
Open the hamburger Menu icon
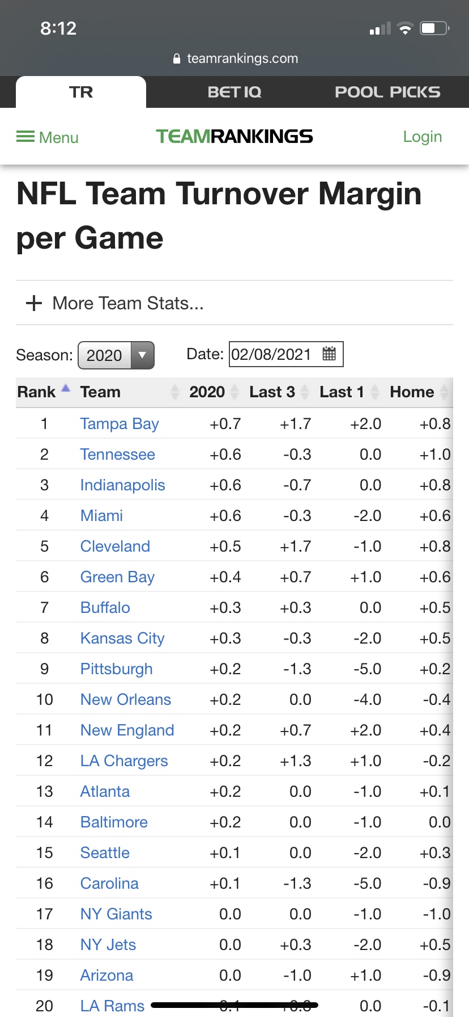pyautogui.click(x=25, y=137)
